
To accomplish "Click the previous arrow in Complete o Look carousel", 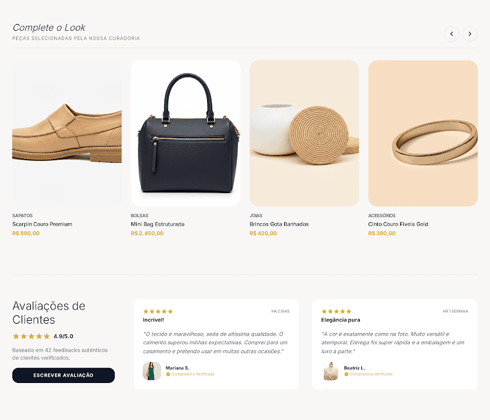I will point(452,34).
